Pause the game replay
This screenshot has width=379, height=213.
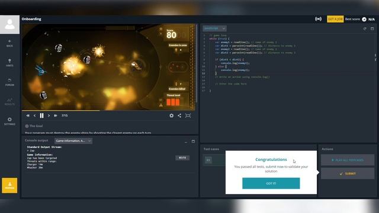41,116
